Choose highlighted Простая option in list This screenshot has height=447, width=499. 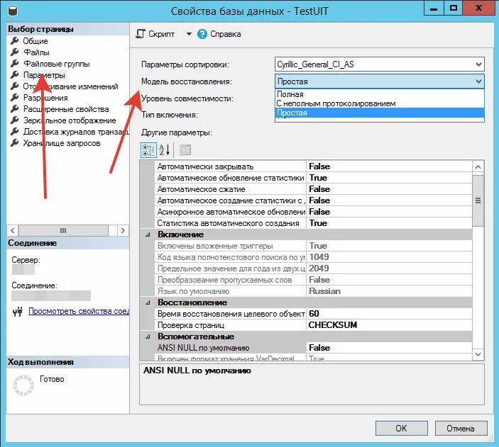click(x=379, y=113)
